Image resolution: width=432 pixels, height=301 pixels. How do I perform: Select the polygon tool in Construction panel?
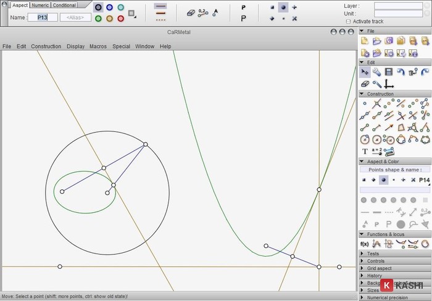click(401, 128)
